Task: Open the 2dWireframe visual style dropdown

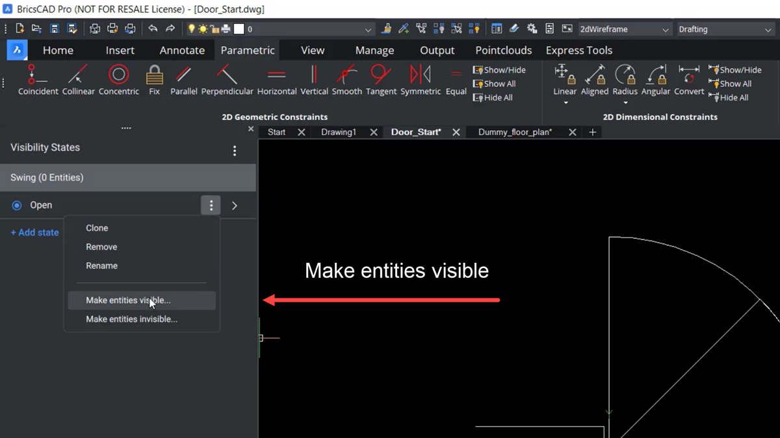Action: coord(622,29)
